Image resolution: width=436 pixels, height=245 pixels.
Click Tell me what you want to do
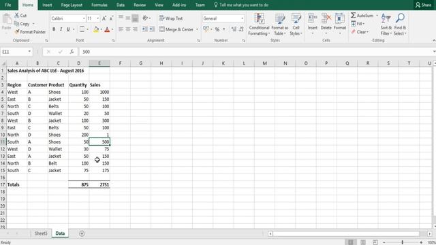[x=241, y=5]
